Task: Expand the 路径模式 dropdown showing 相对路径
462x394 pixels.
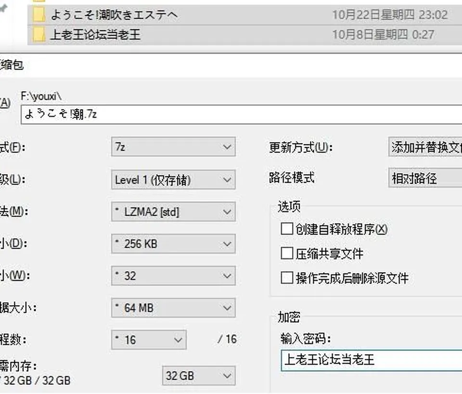Action: (425, 178)
